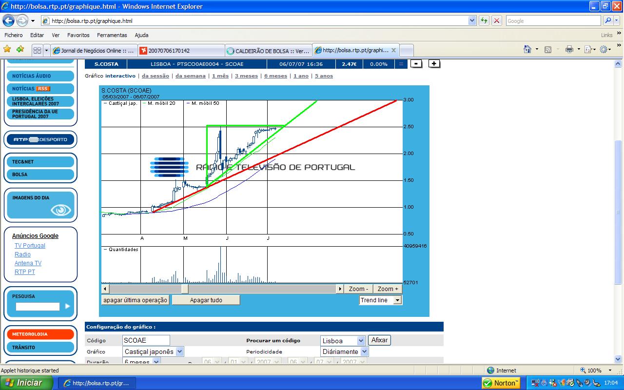This screenshot has width=624, height=390.
Task: Open the Quick Tabs list dropdown arrow
Action: point(47,50)
